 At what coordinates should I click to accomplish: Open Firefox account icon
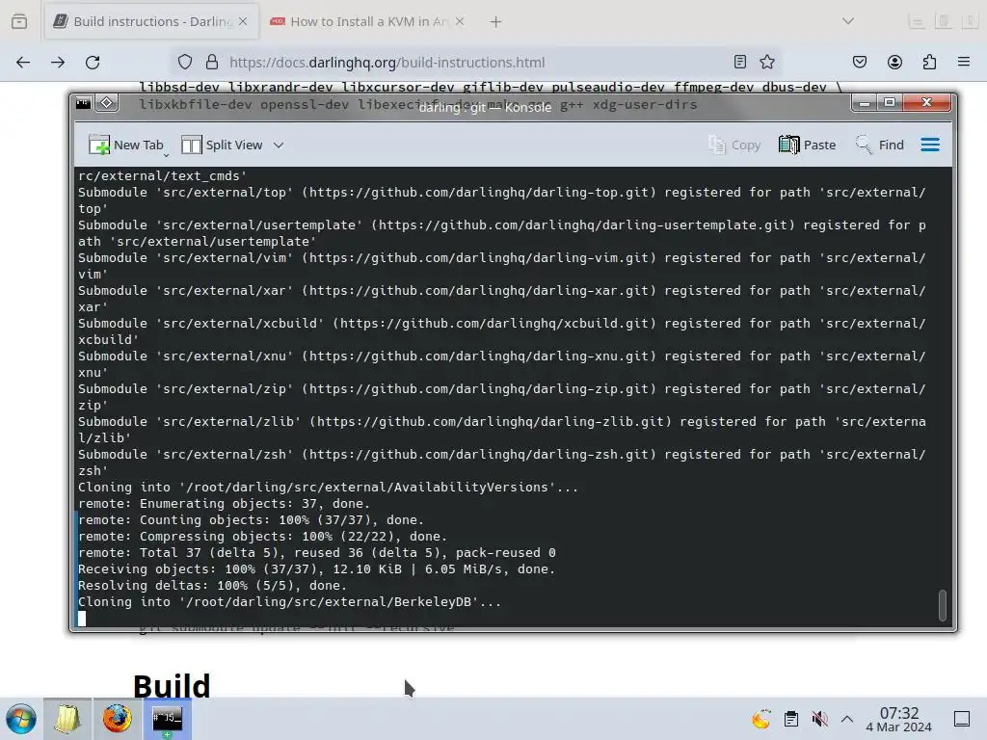coord(894,62)
